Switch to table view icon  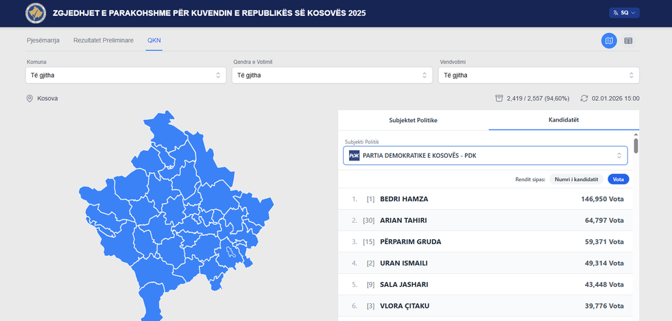(628, 41)
